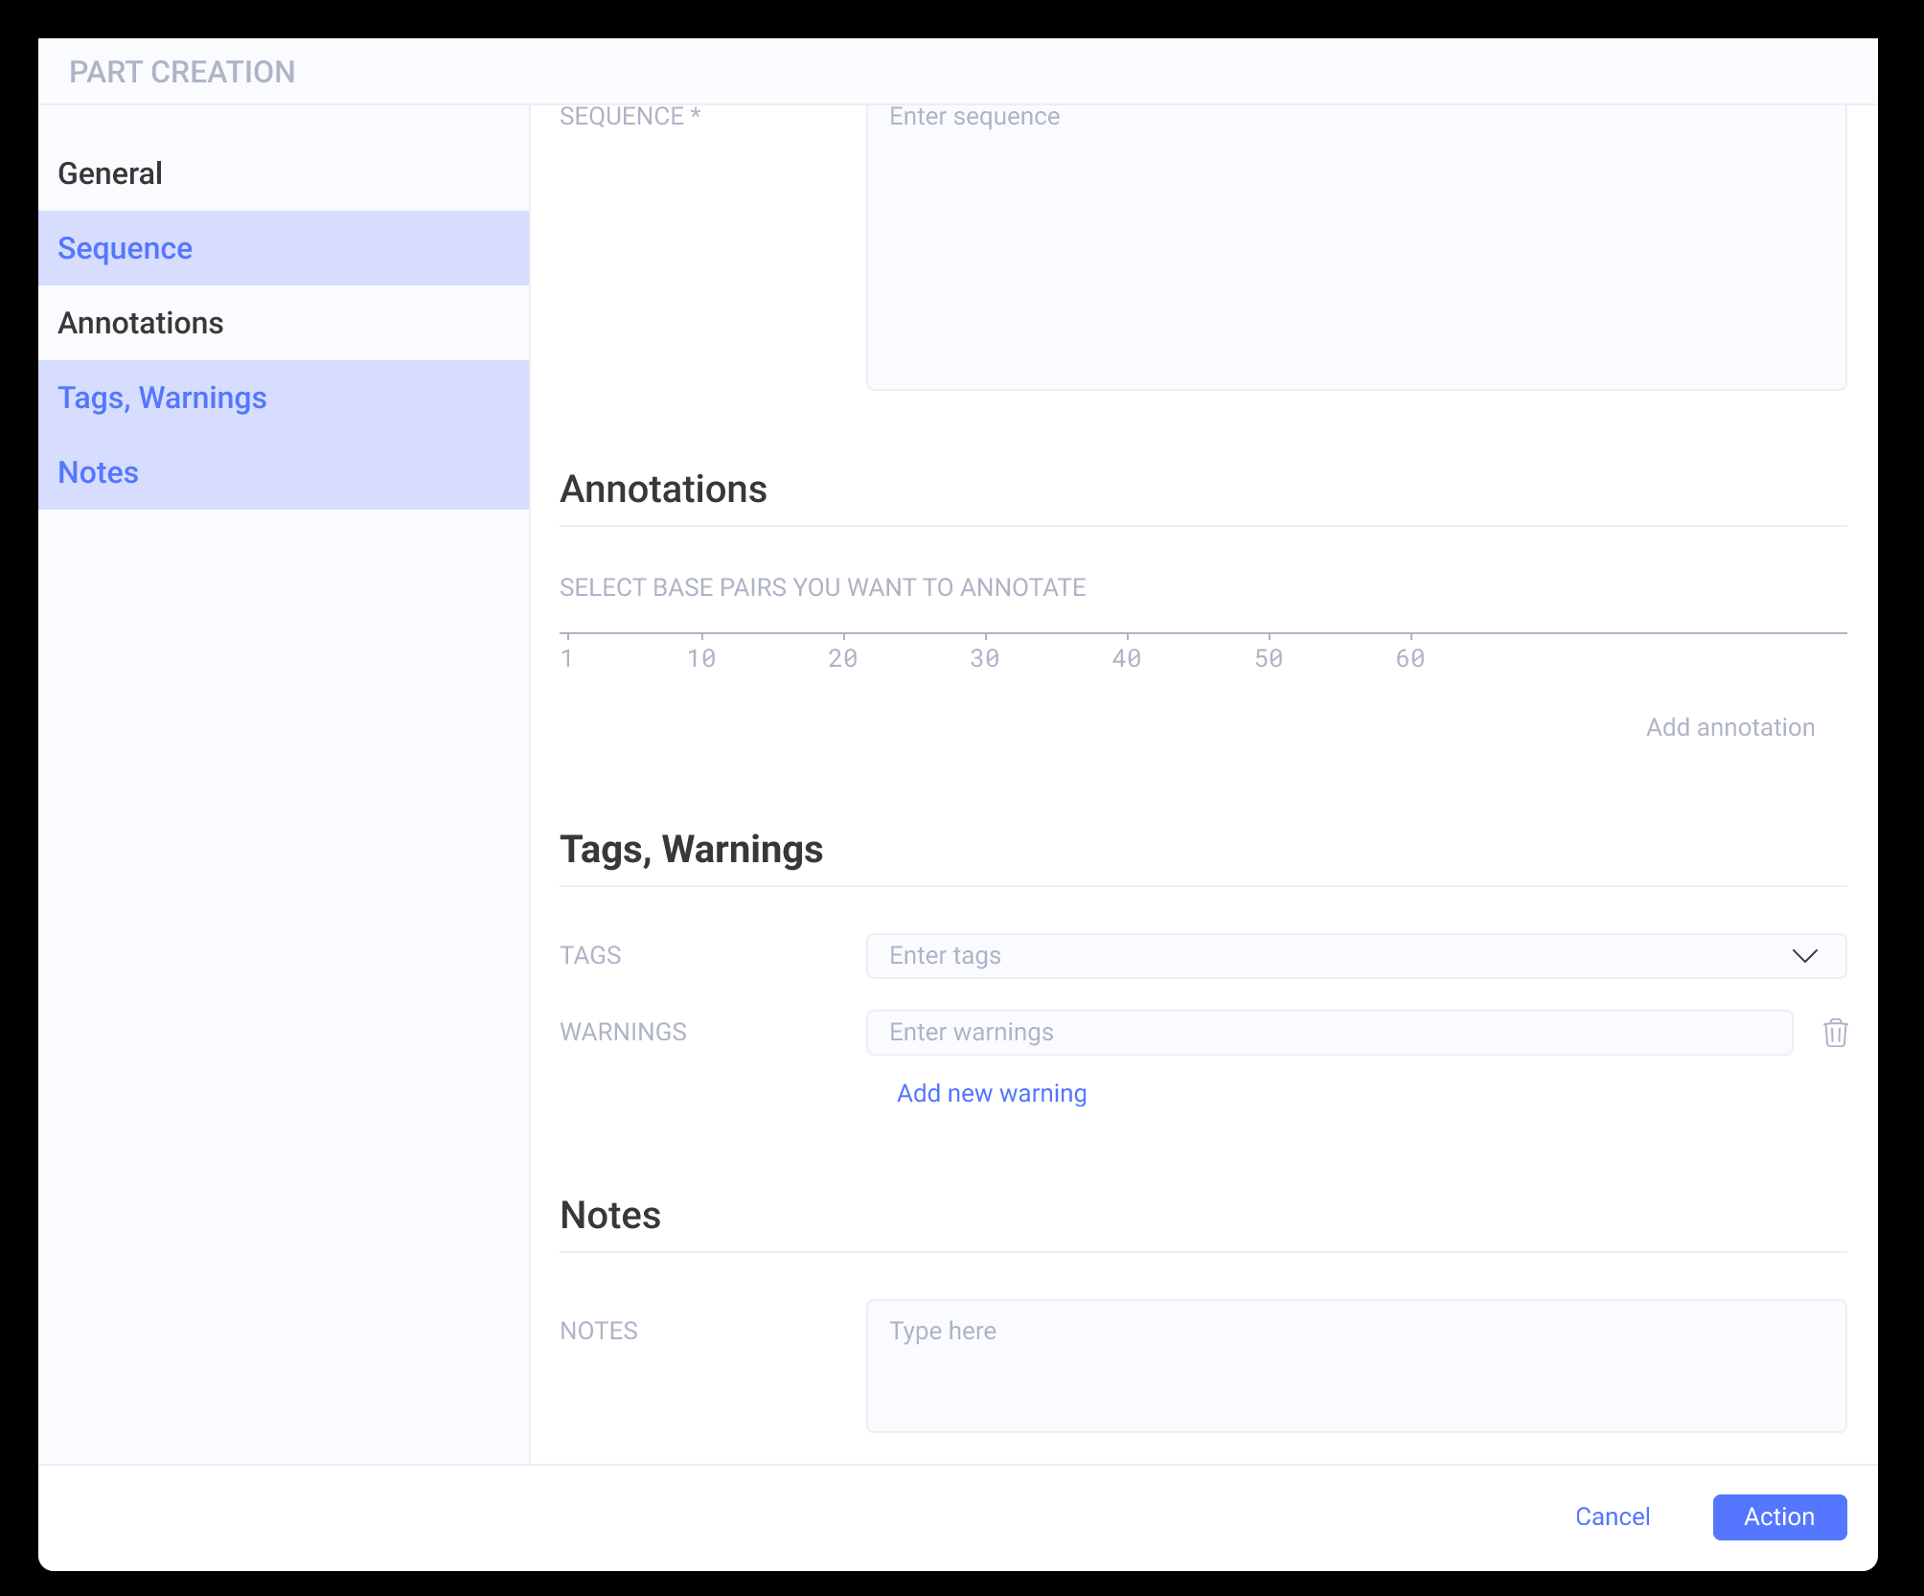Screen dimensions: 1924x1596
Task: Click Cancel to discard changes
Action: [1613, 1516]
